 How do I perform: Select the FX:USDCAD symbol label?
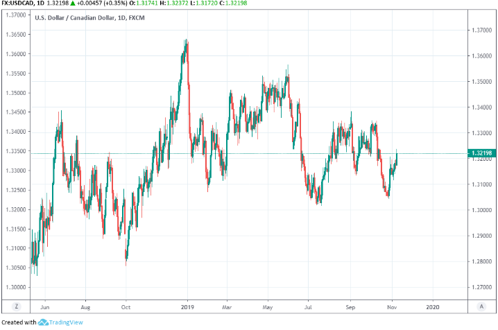click(x=22, y=5)
